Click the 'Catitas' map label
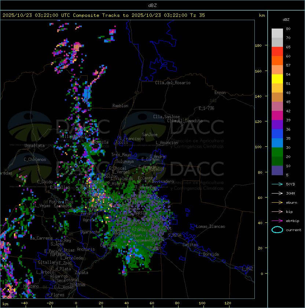This screenshot has width=305, height=308. (x=190, y=245)
